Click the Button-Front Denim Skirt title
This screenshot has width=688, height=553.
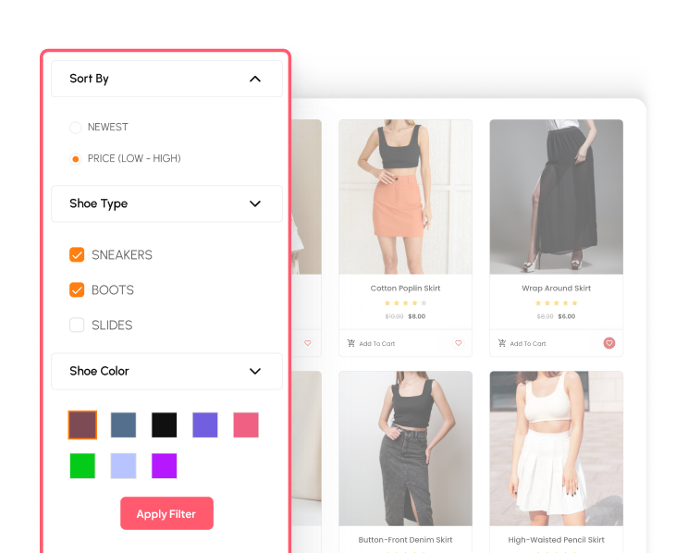pos(405,540)
